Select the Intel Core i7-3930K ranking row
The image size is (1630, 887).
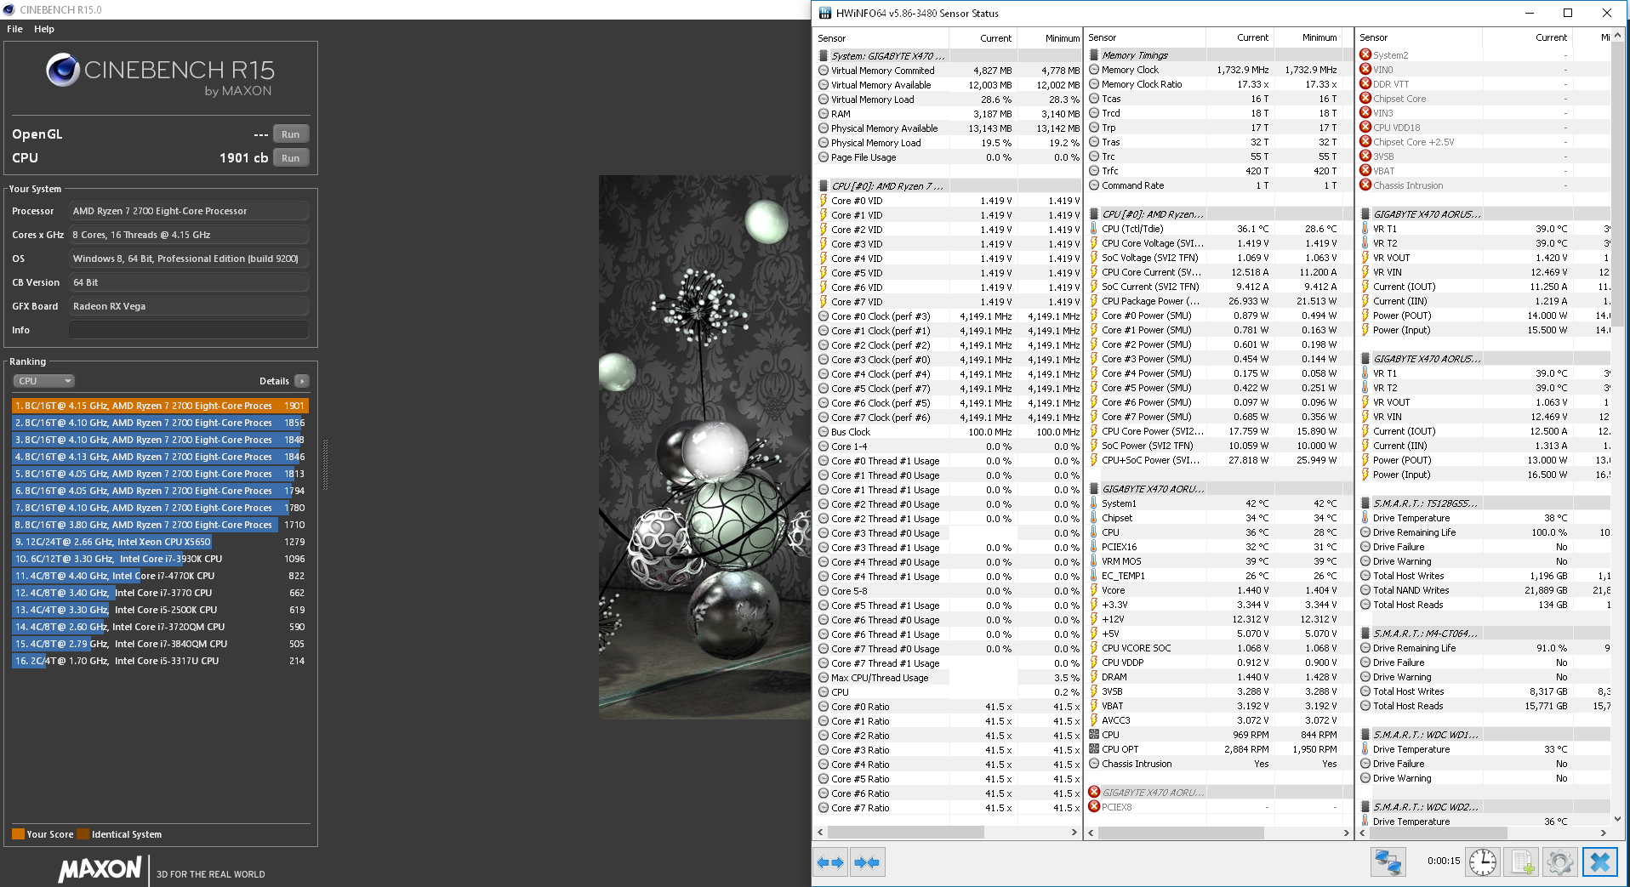pos(160,559)
